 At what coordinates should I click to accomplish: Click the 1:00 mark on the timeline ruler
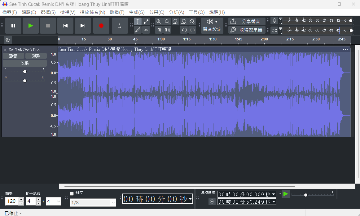[x=161, y=39]
